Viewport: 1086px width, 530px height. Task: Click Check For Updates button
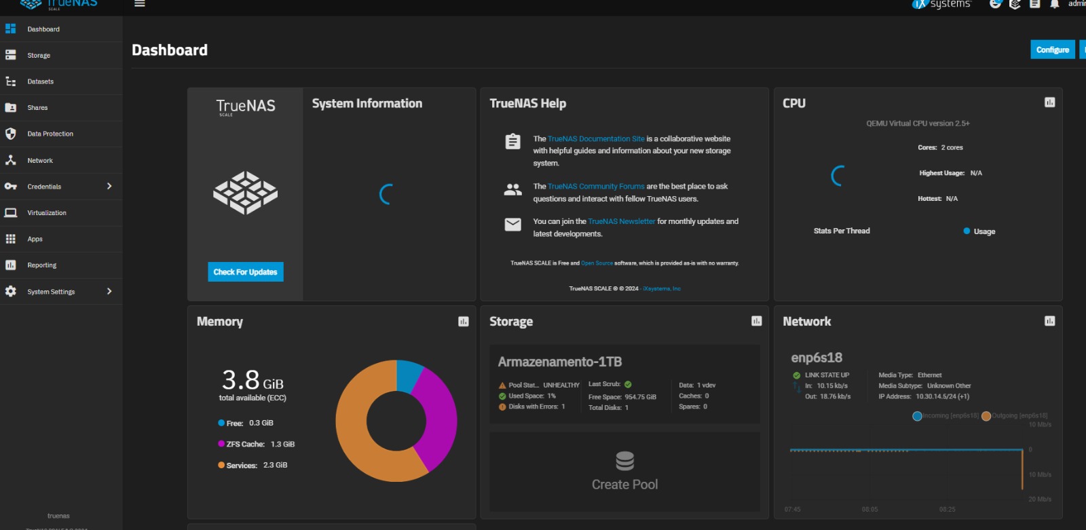click(x=246, y=272)
